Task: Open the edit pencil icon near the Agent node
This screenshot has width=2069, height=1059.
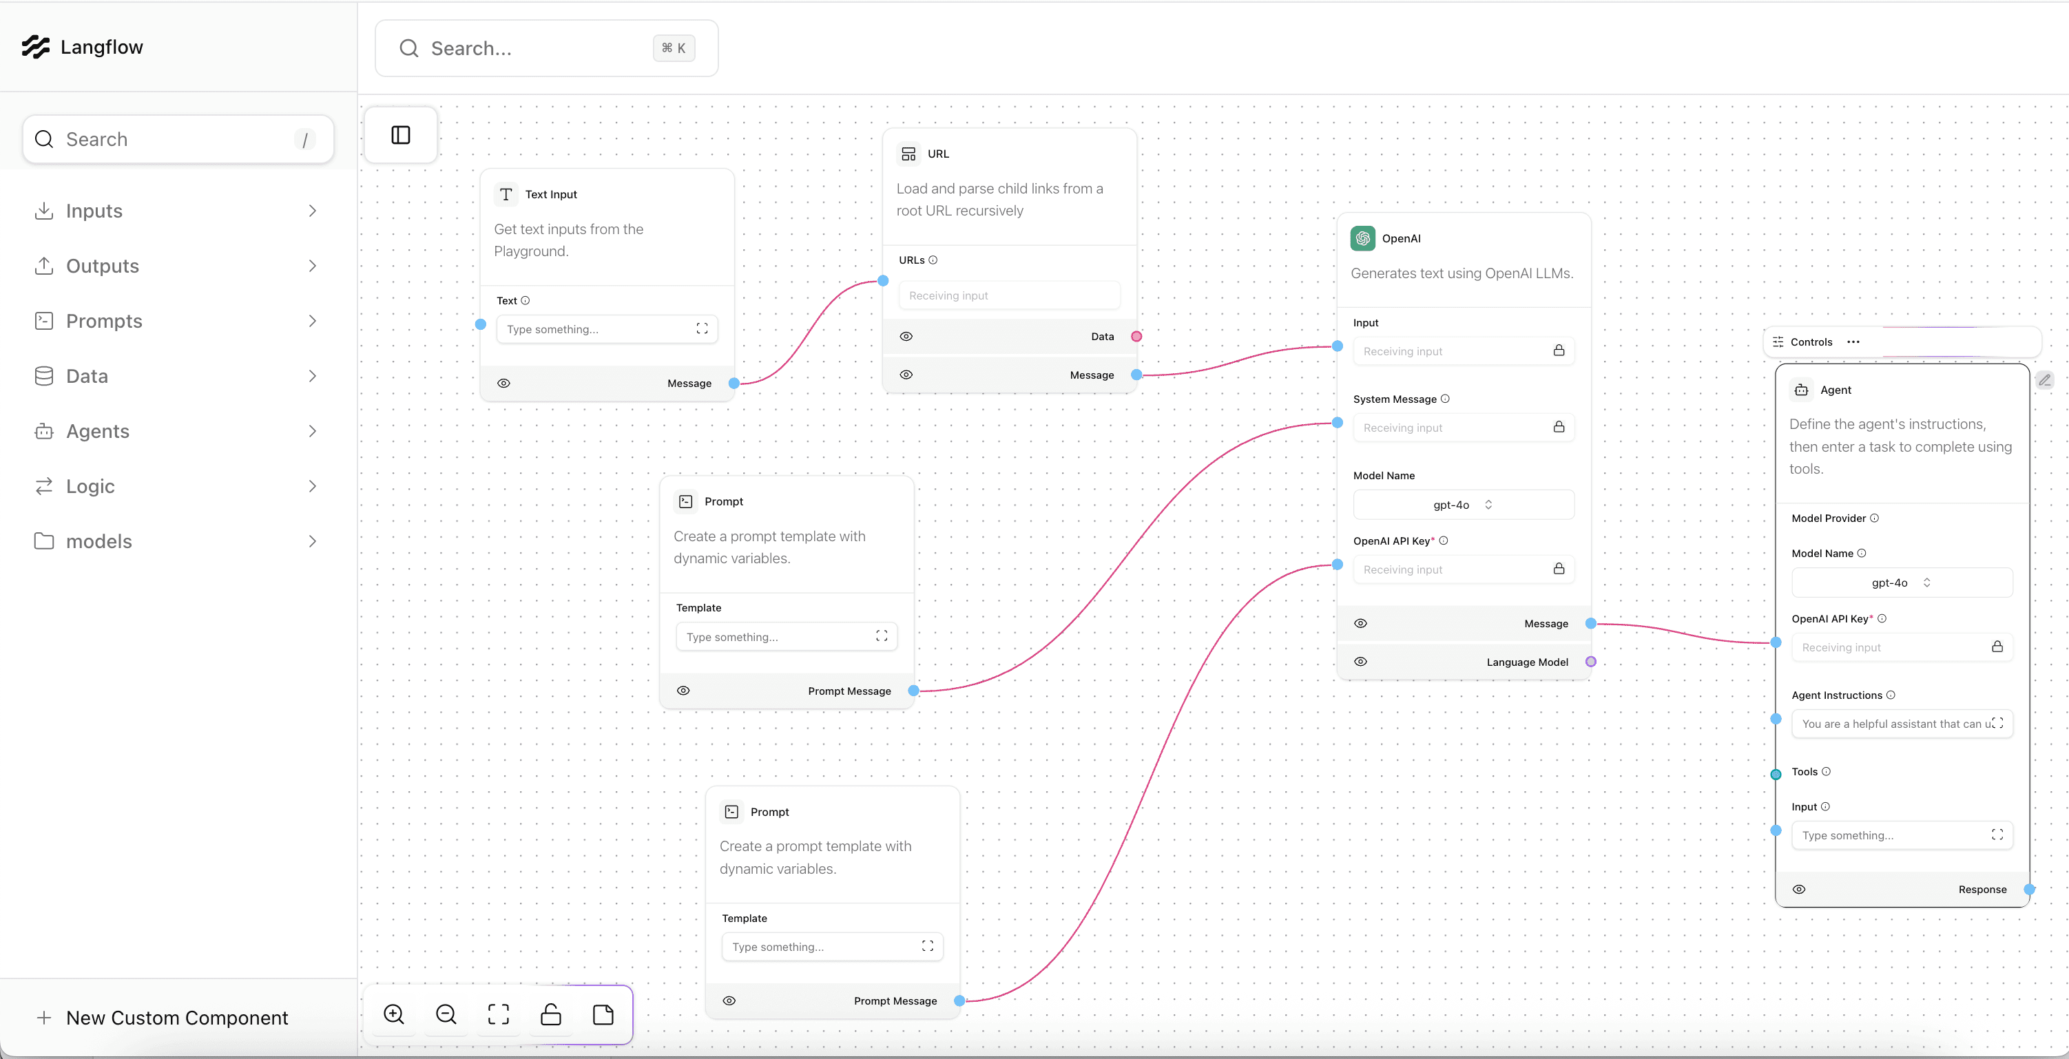Action: (2045, 381)
